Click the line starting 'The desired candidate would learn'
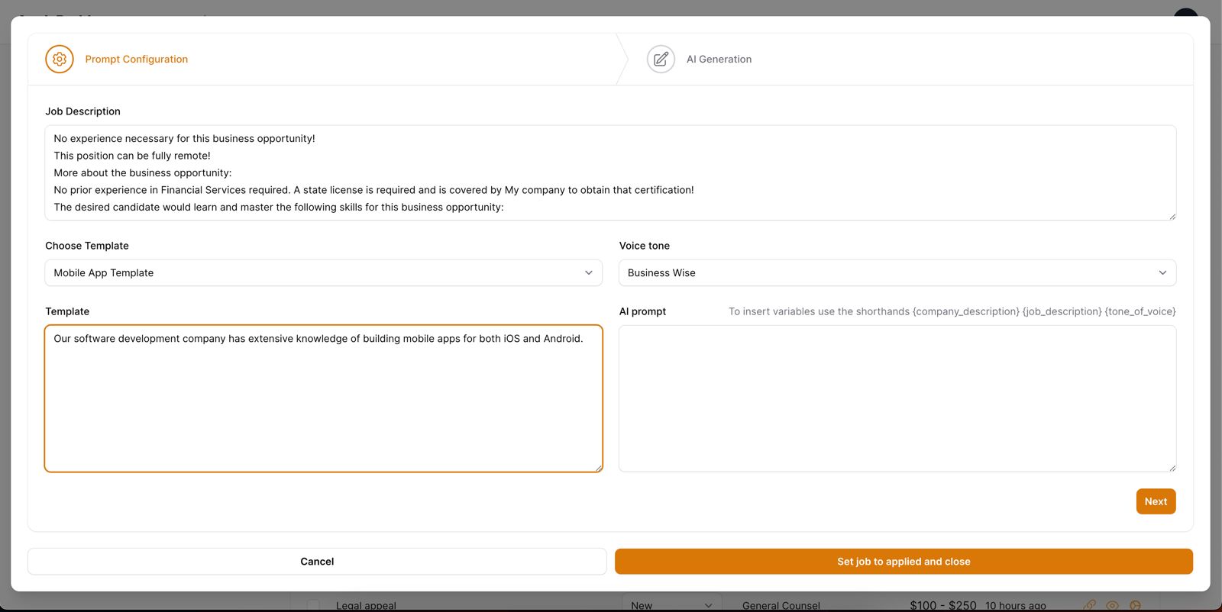 click(279, 207)
